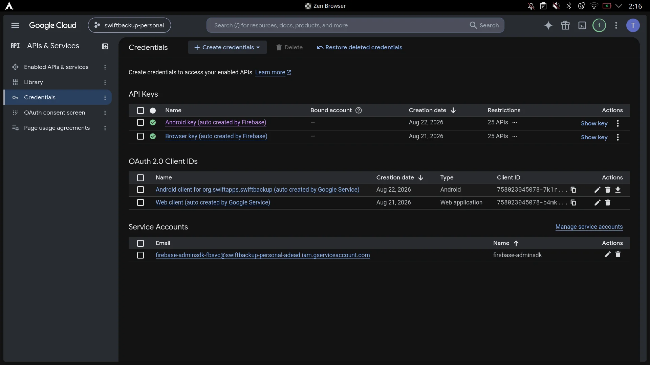The height and width of the screenshot is (365, 650).
Task: Open Browser key (auto created by Firebase)
Action: (x=216, y=136)
